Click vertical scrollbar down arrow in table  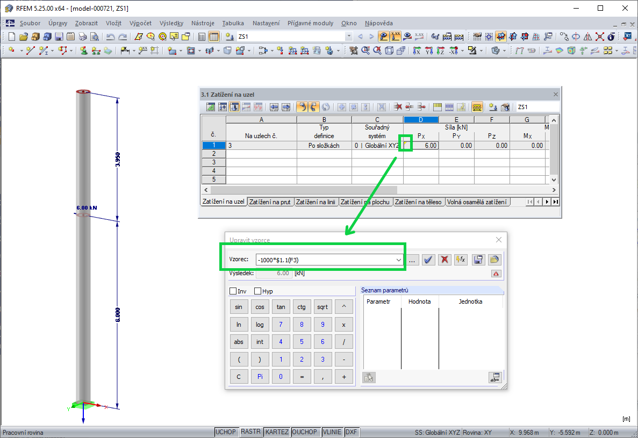coord(554,179)
